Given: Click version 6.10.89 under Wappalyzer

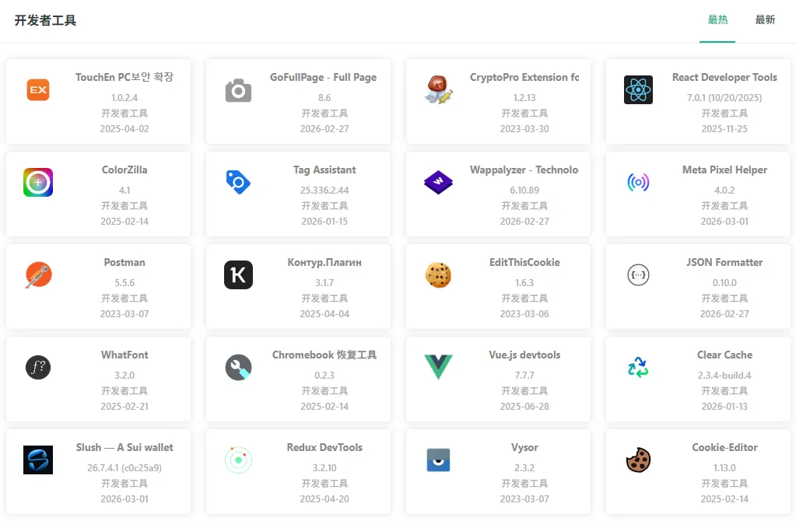Looking at the screenshot, I should pyautogui.click(x=524, y=191).
